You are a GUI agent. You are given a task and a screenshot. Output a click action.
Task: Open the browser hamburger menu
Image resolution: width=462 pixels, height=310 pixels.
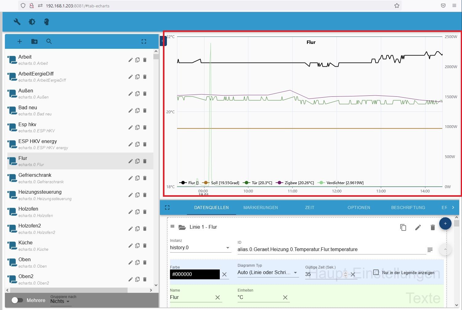point(454,6)
